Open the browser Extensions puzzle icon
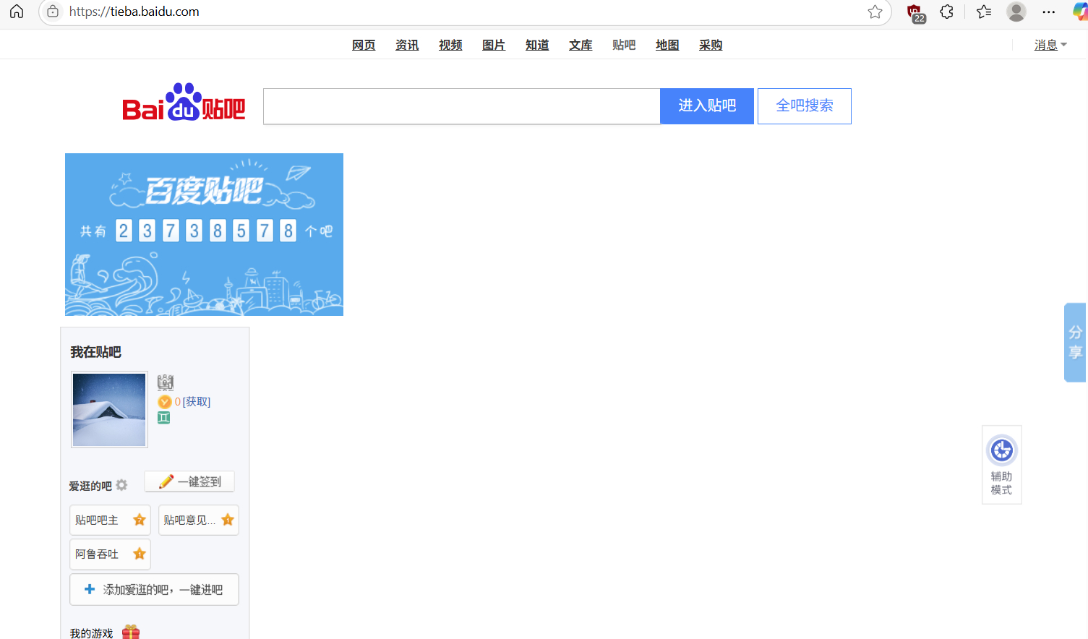Viewport: 1088px width, 639px height. pos(946,12)
